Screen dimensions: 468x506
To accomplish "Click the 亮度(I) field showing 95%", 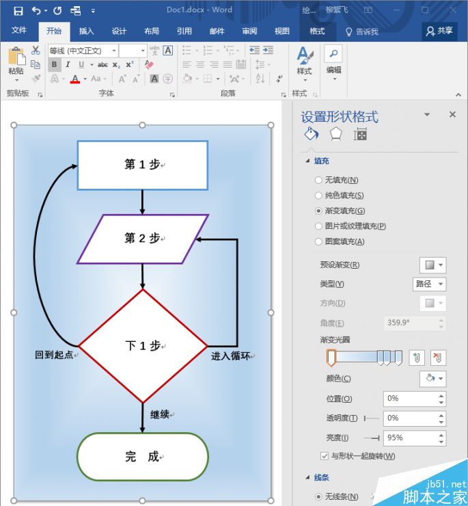I will point(411,438).
